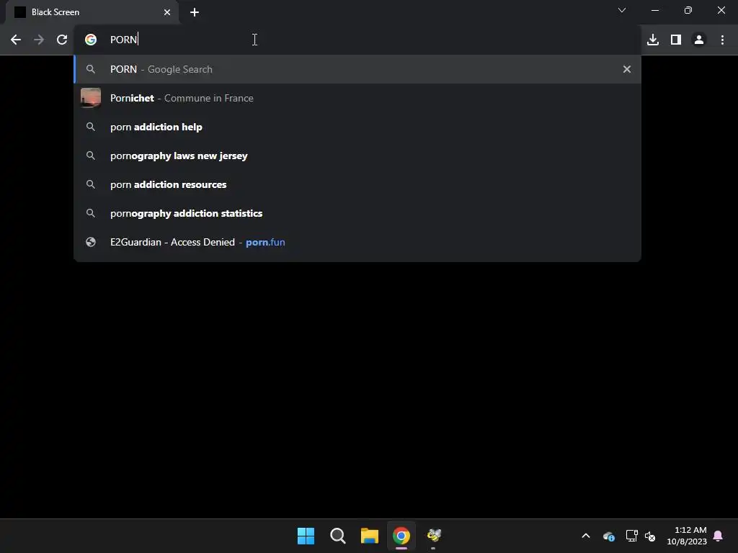Remove the first suggestion with the X
The image size is (738, 553).
[626, 69]
